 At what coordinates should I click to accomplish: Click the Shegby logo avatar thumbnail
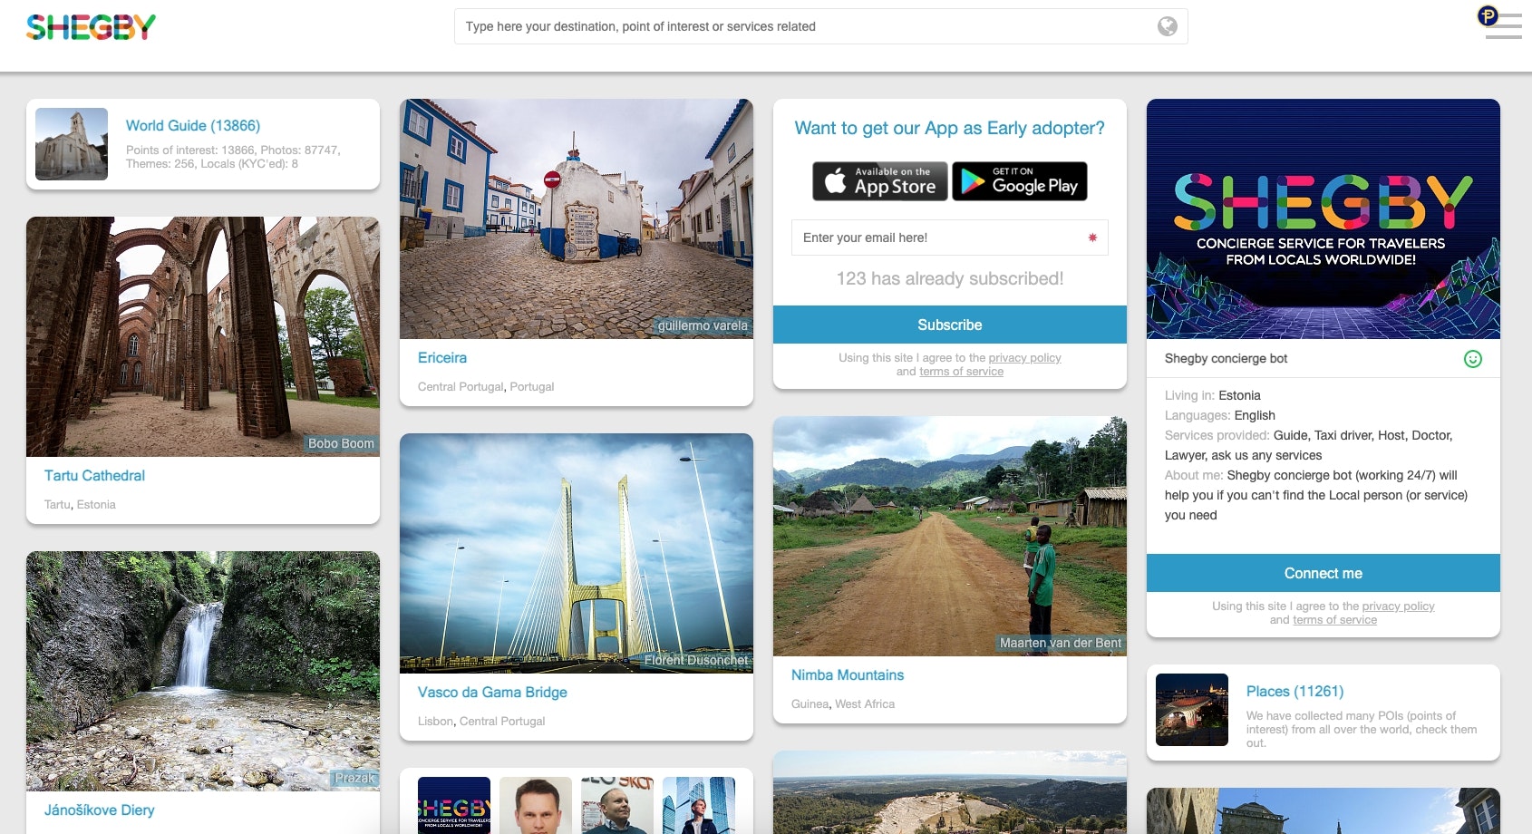(x=454, y=805)
